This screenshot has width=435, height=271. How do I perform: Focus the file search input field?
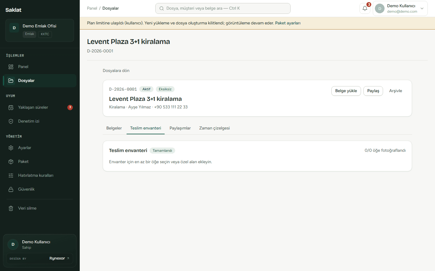click(x=223, y=8)
